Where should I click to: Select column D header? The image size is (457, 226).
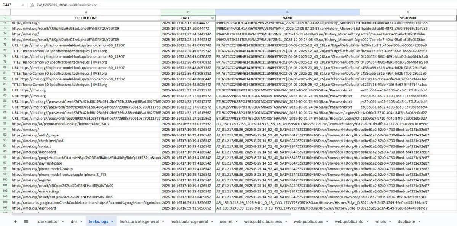[408, 12]
